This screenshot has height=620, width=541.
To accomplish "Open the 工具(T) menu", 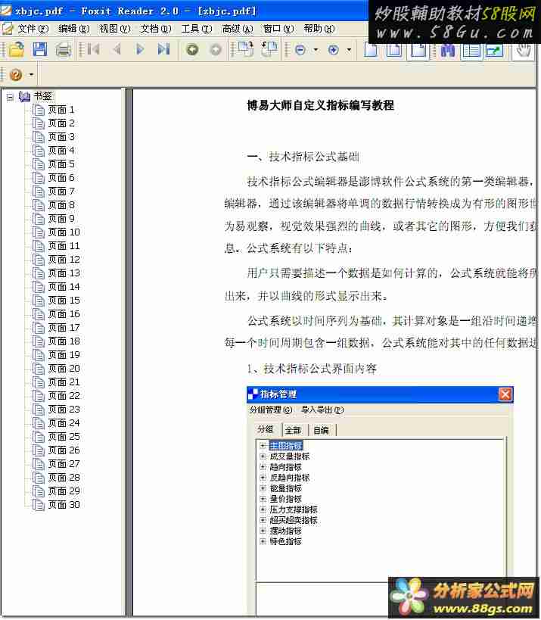I will coord(197,29).
